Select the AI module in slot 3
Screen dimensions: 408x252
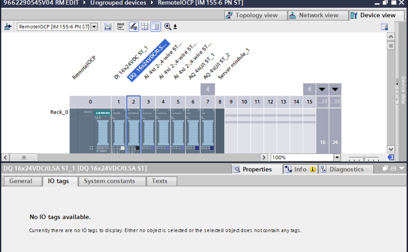click(x=148, y=131)
